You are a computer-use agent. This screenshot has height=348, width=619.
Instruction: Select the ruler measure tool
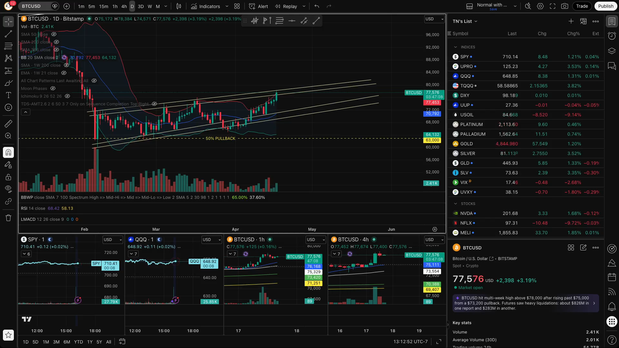point(8,123)
